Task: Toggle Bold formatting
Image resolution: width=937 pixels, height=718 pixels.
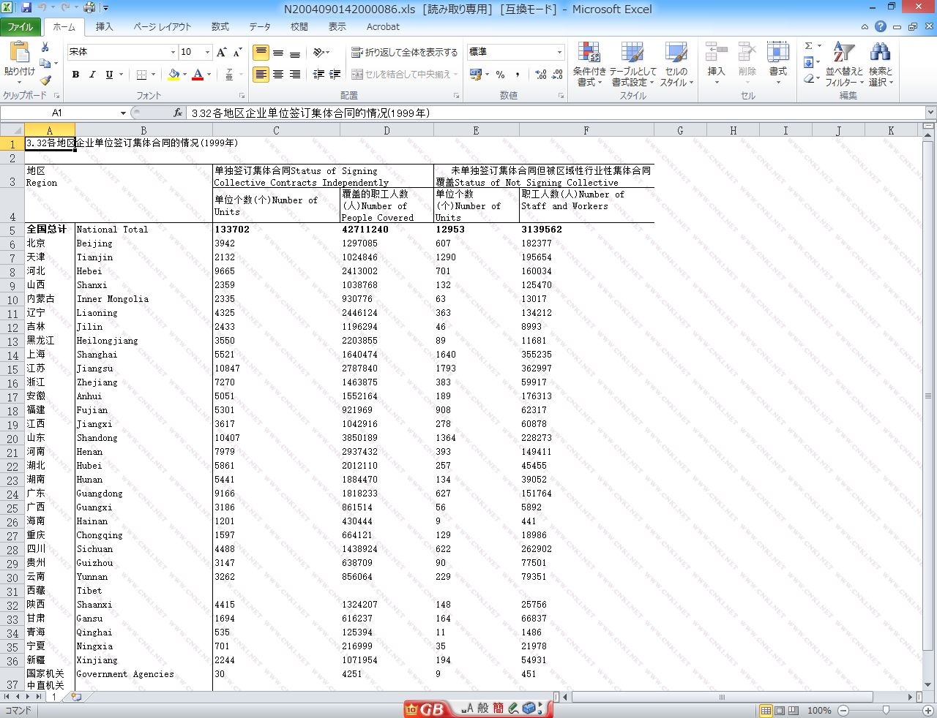Action: (x=75, y=75)
